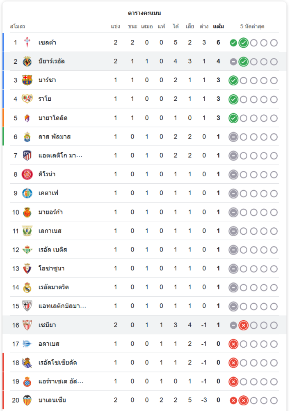Click the Celta Vigo club crest
Screen dimensions: 290x411
point(27,42)
